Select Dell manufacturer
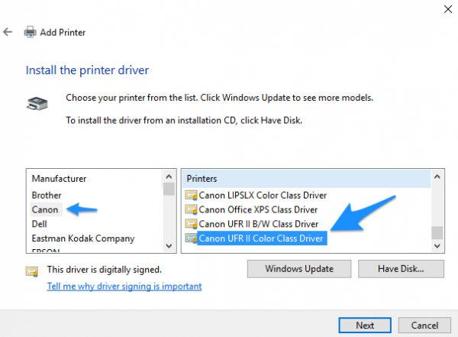 [40, 224]
